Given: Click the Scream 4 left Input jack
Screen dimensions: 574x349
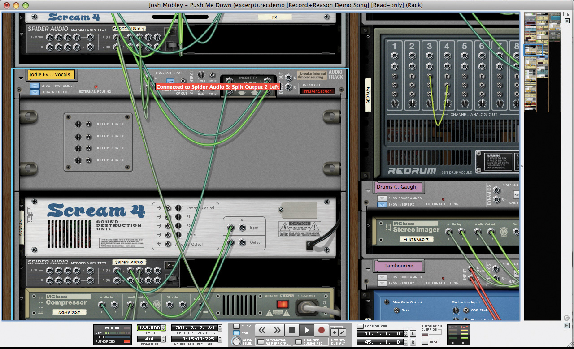Looking at the screenshot, I should (230, 227).
